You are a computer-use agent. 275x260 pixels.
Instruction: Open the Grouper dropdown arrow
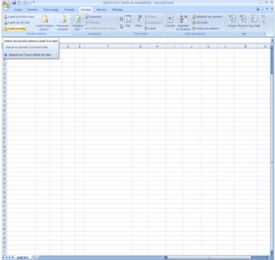pyautogui.click(x=232, y=29)
